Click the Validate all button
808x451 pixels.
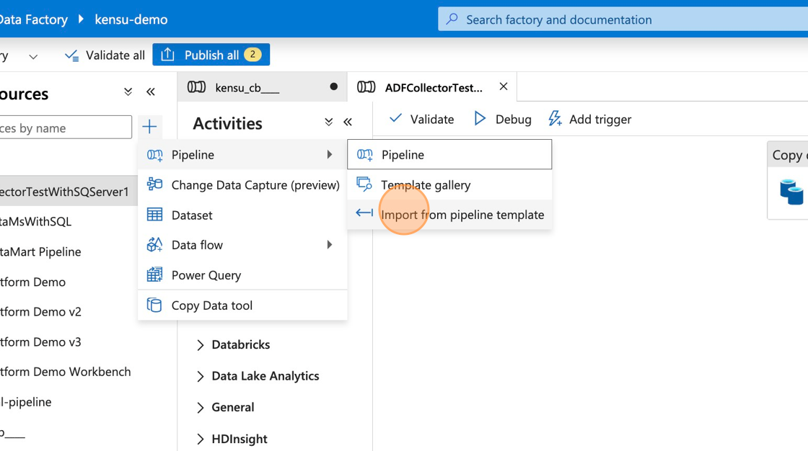[x=105, y=55]
